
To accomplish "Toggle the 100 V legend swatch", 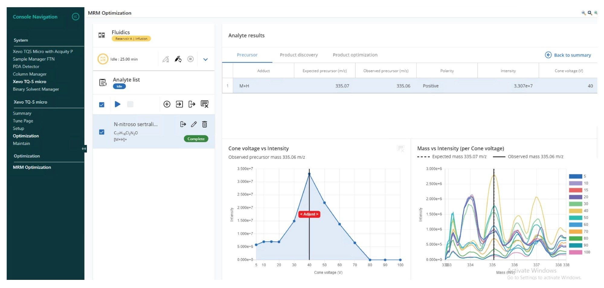I will coord(575,252).
